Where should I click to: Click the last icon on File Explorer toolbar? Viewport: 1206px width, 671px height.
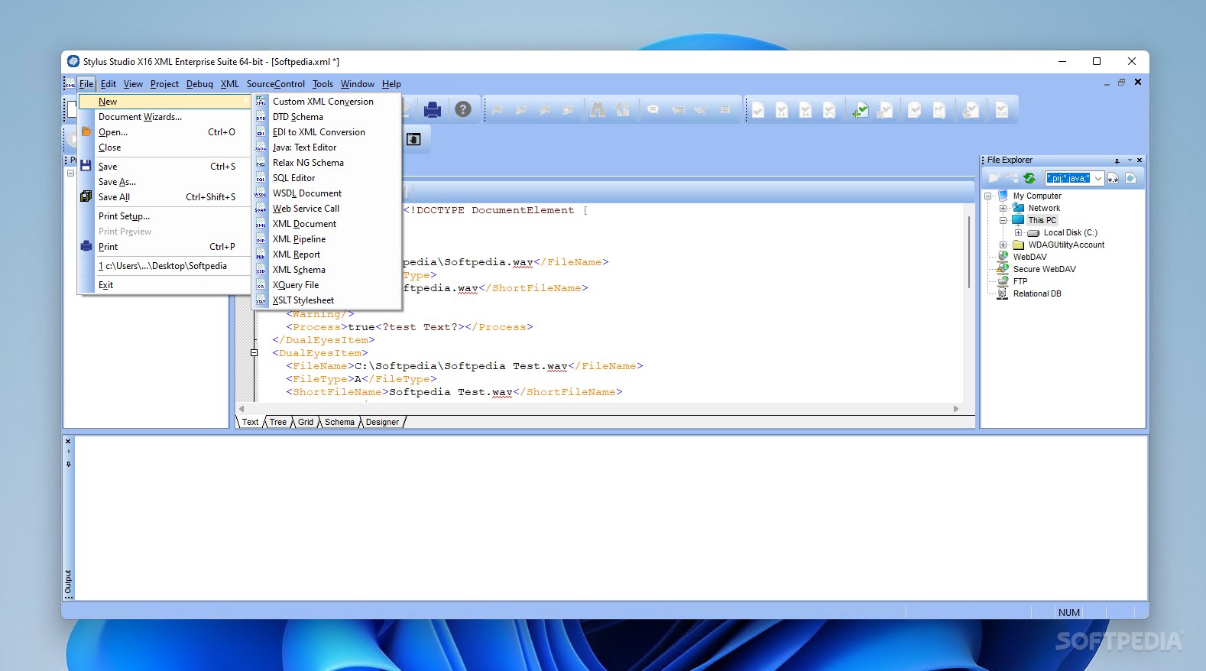pyautogui.click(x=1131, y=178)
